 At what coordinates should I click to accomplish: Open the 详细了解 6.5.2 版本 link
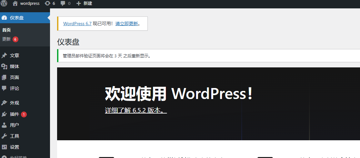[136, 110]
